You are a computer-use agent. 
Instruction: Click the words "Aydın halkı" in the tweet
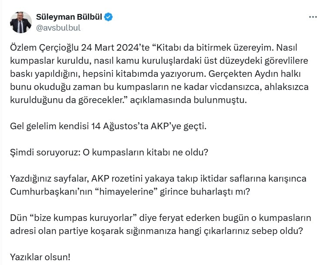pos(263,73)
